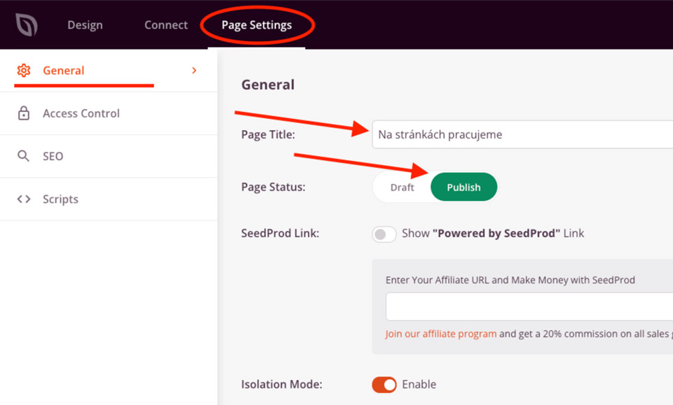
Task: Switch to the Connect tab
Action: pos(166,24)
